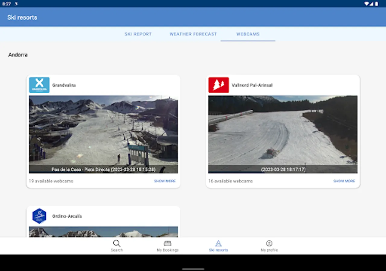This screenshot has width=386, height=271.
Task: Switch to the Weather Forecast tab
Action: pos(193,34)
